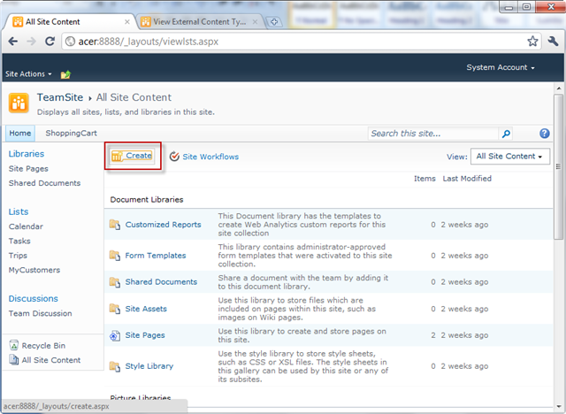Open a new tab with plus button
Image resolution: width=566 pixels, height=414 pixels.
coord(274,22)
